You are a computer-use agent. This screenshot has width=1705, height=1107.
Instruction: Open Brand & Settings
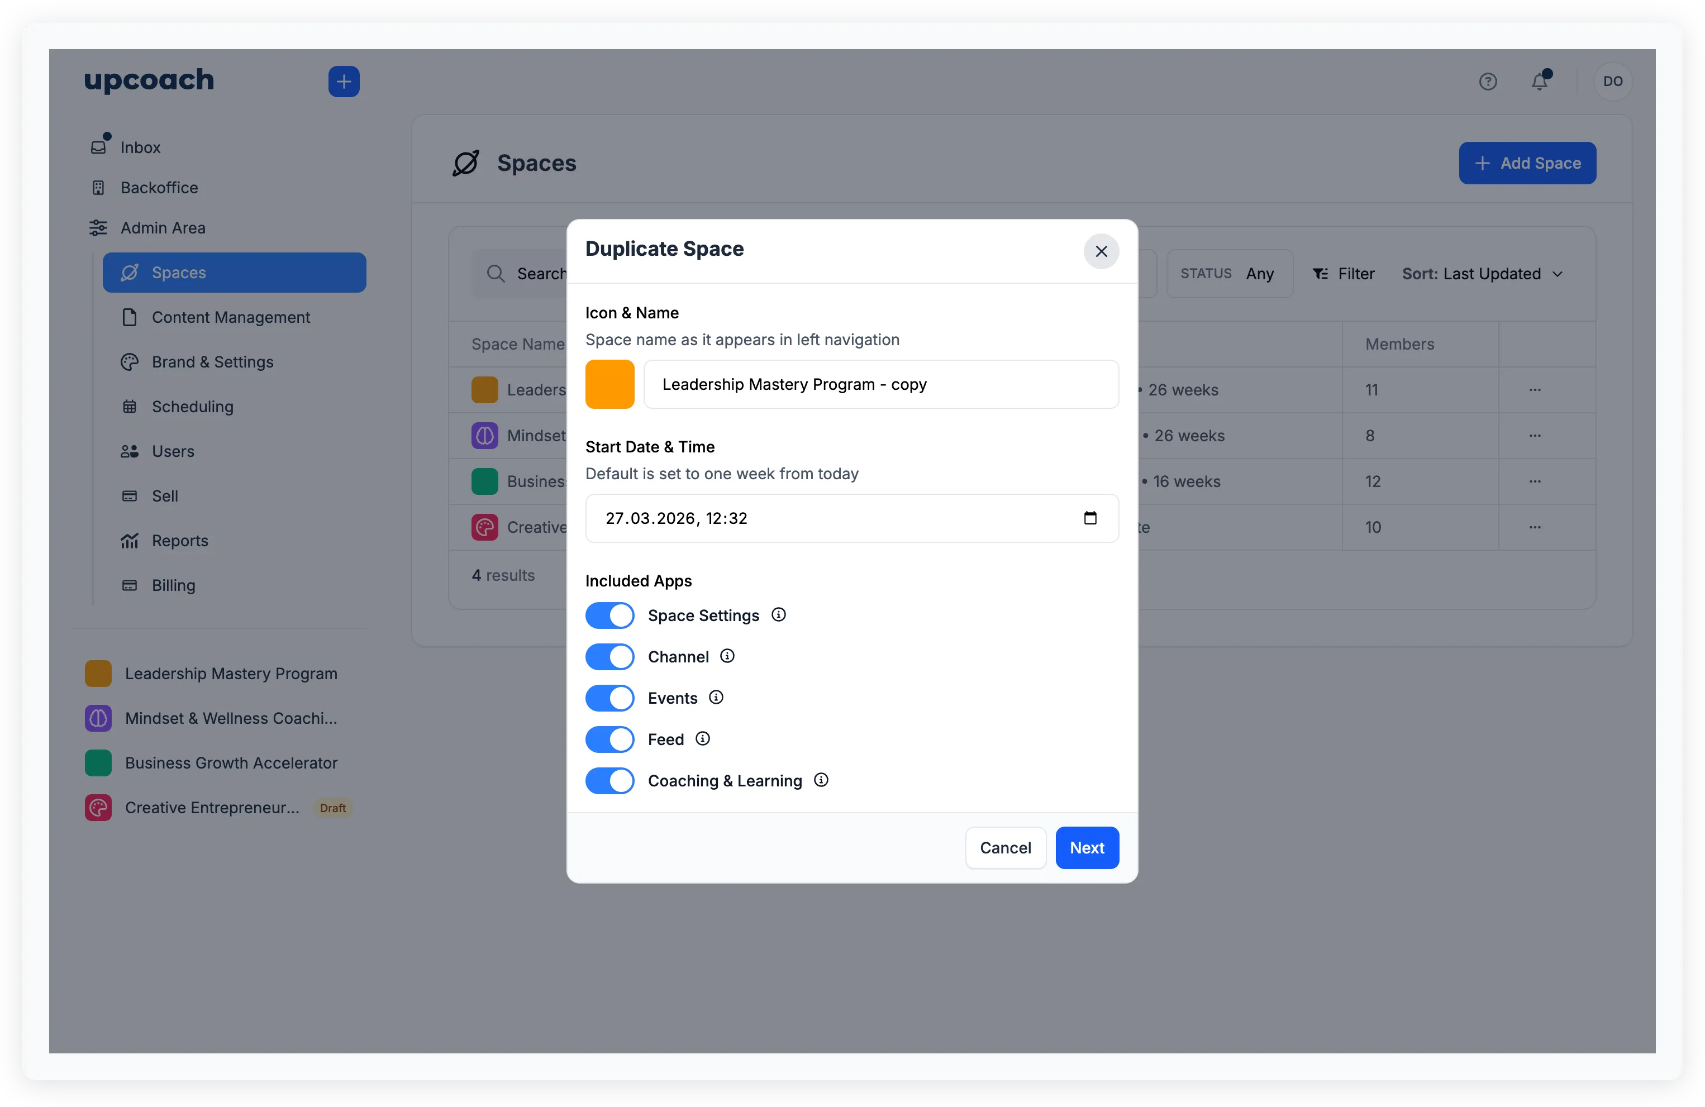click(x=213, y=361)
